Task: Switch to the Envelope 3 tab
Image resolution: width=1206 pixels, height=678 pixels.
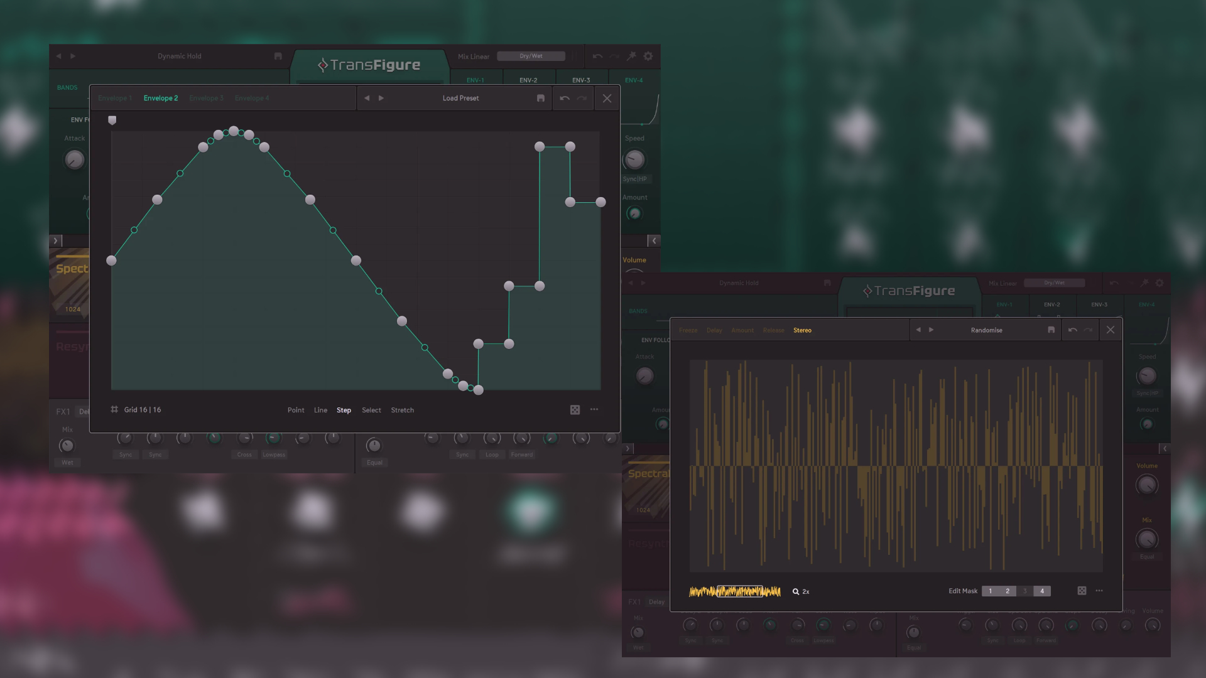Action: (x=206, y=99)
